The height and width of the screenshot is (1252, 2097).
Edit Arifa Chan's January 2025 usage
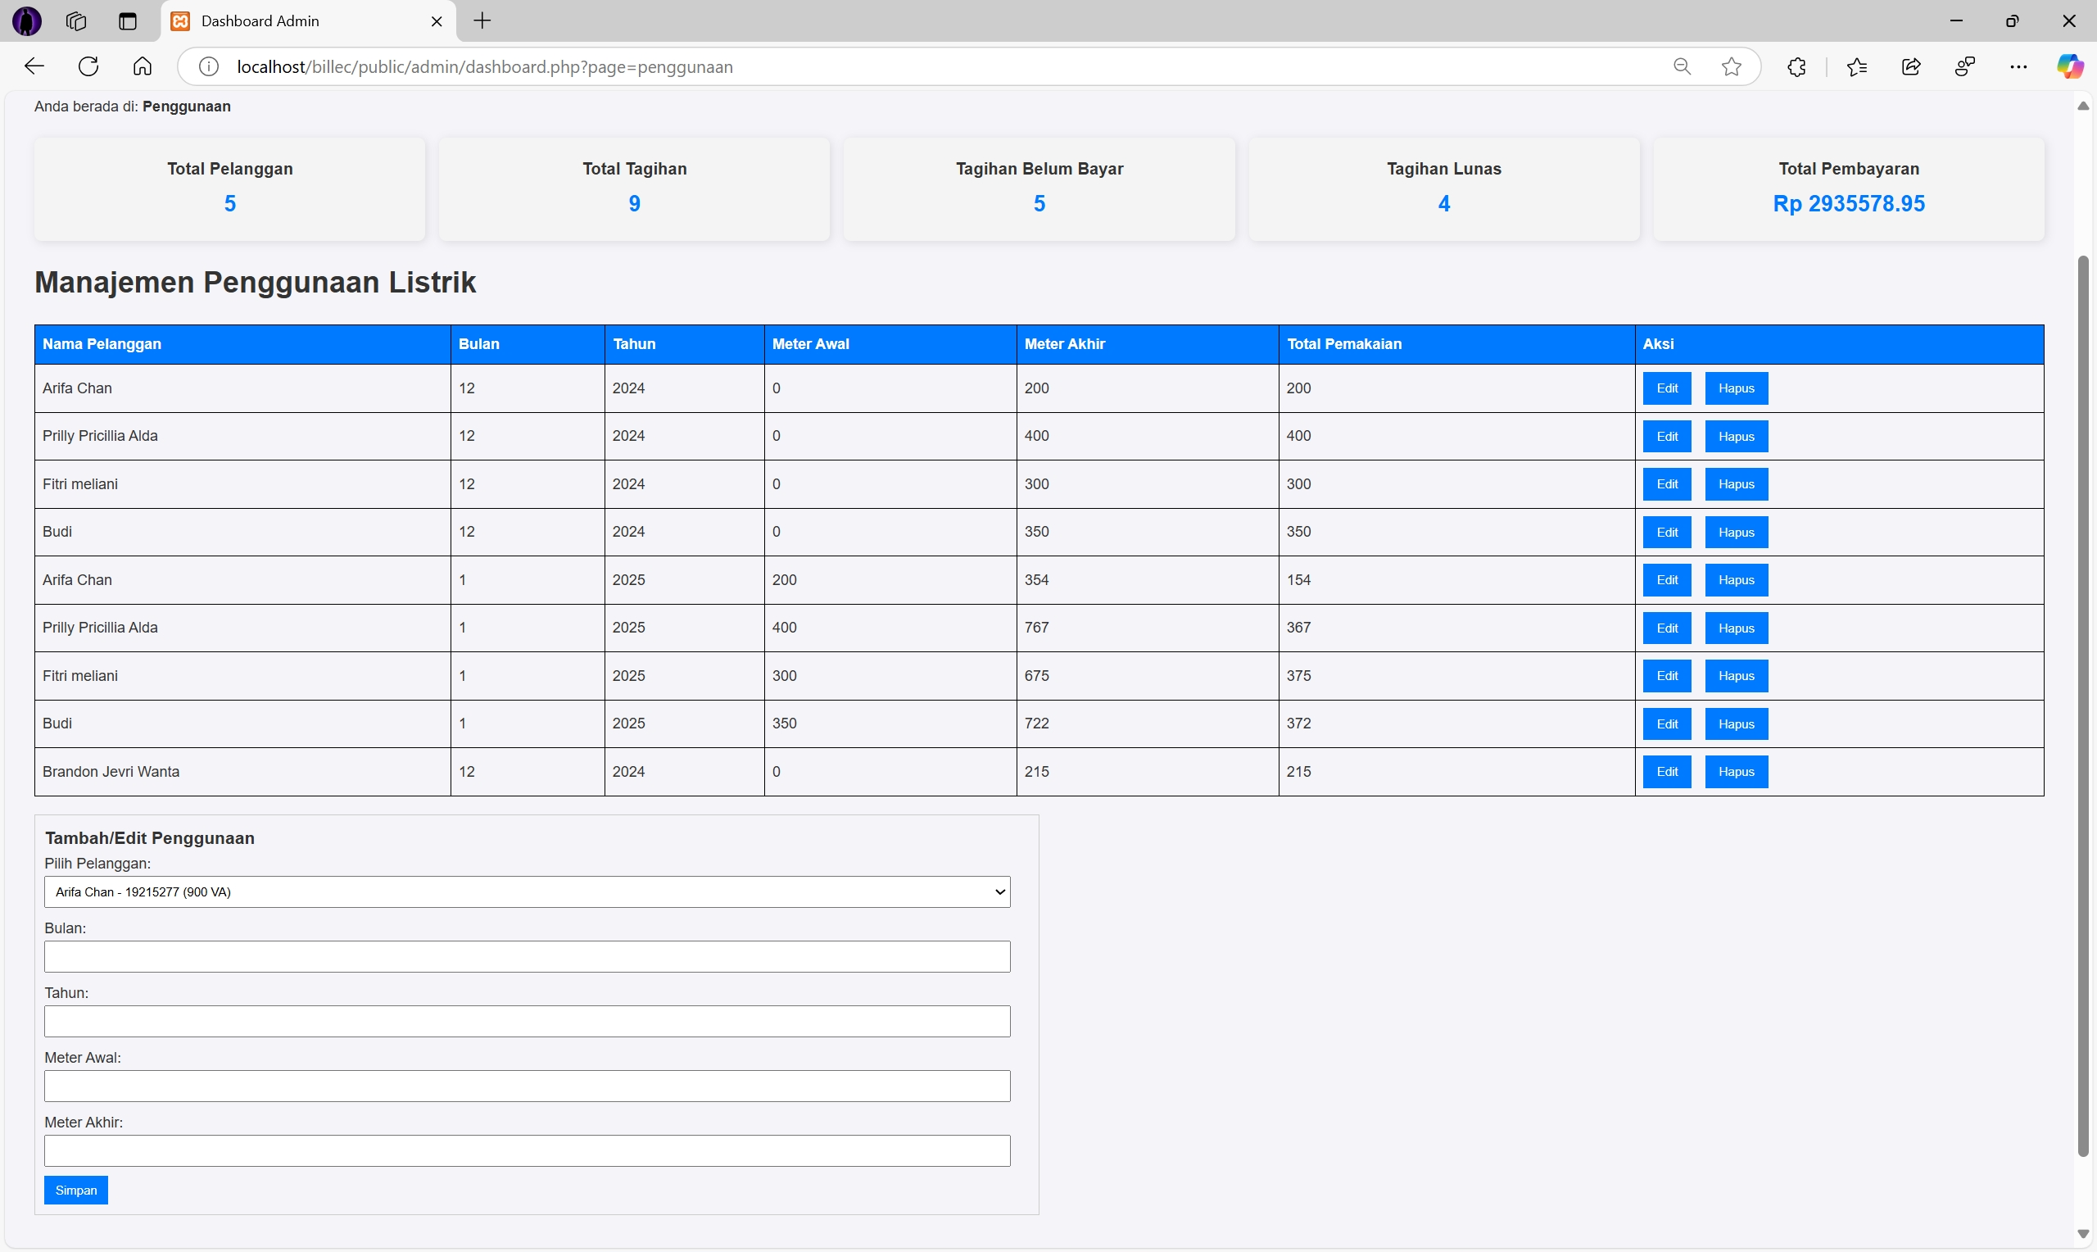(x=1667, y=579)
